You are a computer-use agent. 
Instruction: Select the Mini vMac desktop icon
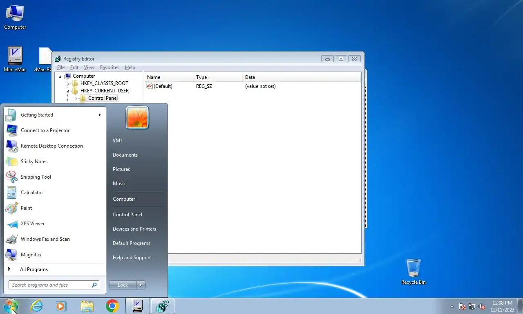tap(15, 59)
